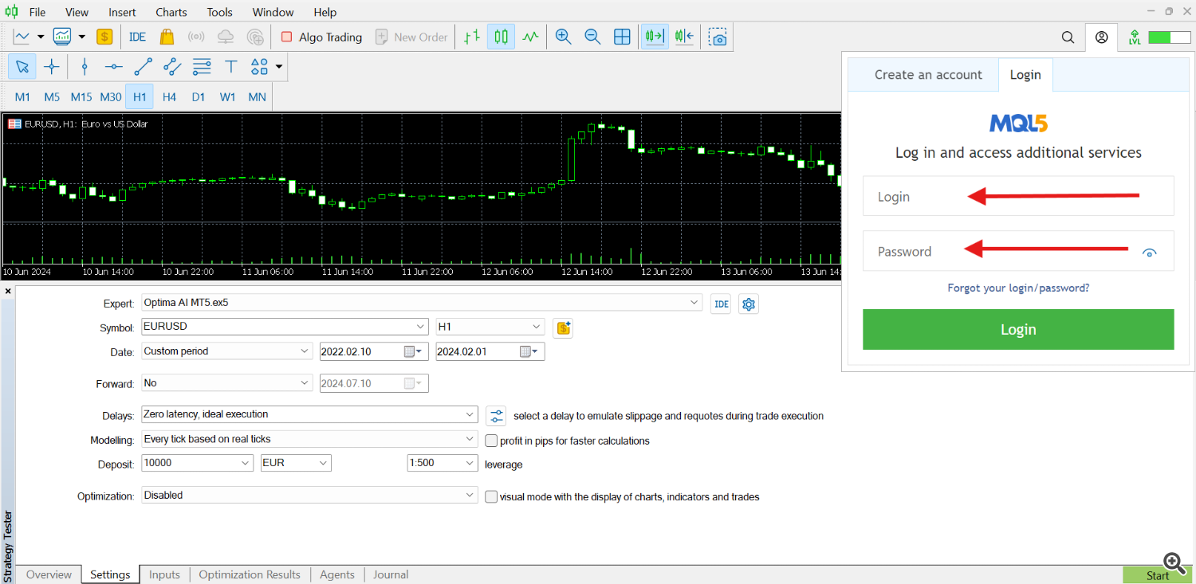Tile chart windows with grid icon
The height and width of the screenshot is (584, 1196).
click(622, 37)
